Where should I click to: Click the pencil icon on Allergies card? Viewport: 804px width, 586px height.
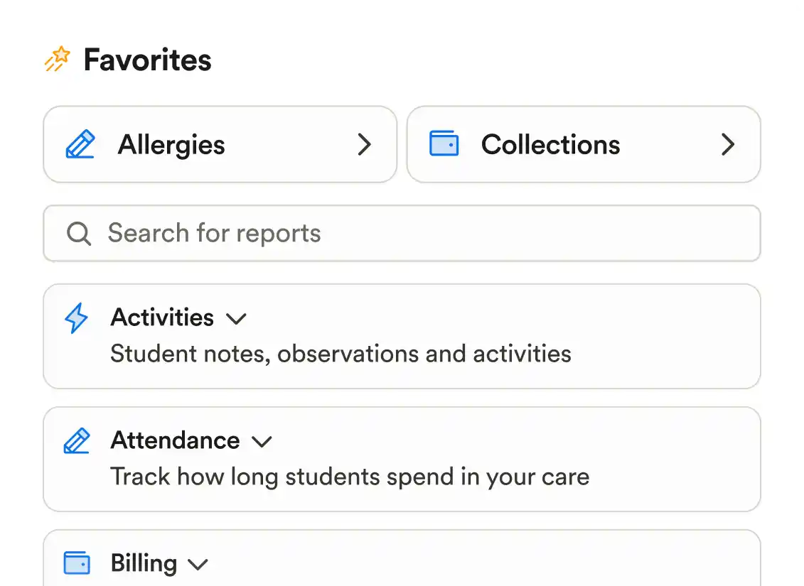tap(80, 144)
